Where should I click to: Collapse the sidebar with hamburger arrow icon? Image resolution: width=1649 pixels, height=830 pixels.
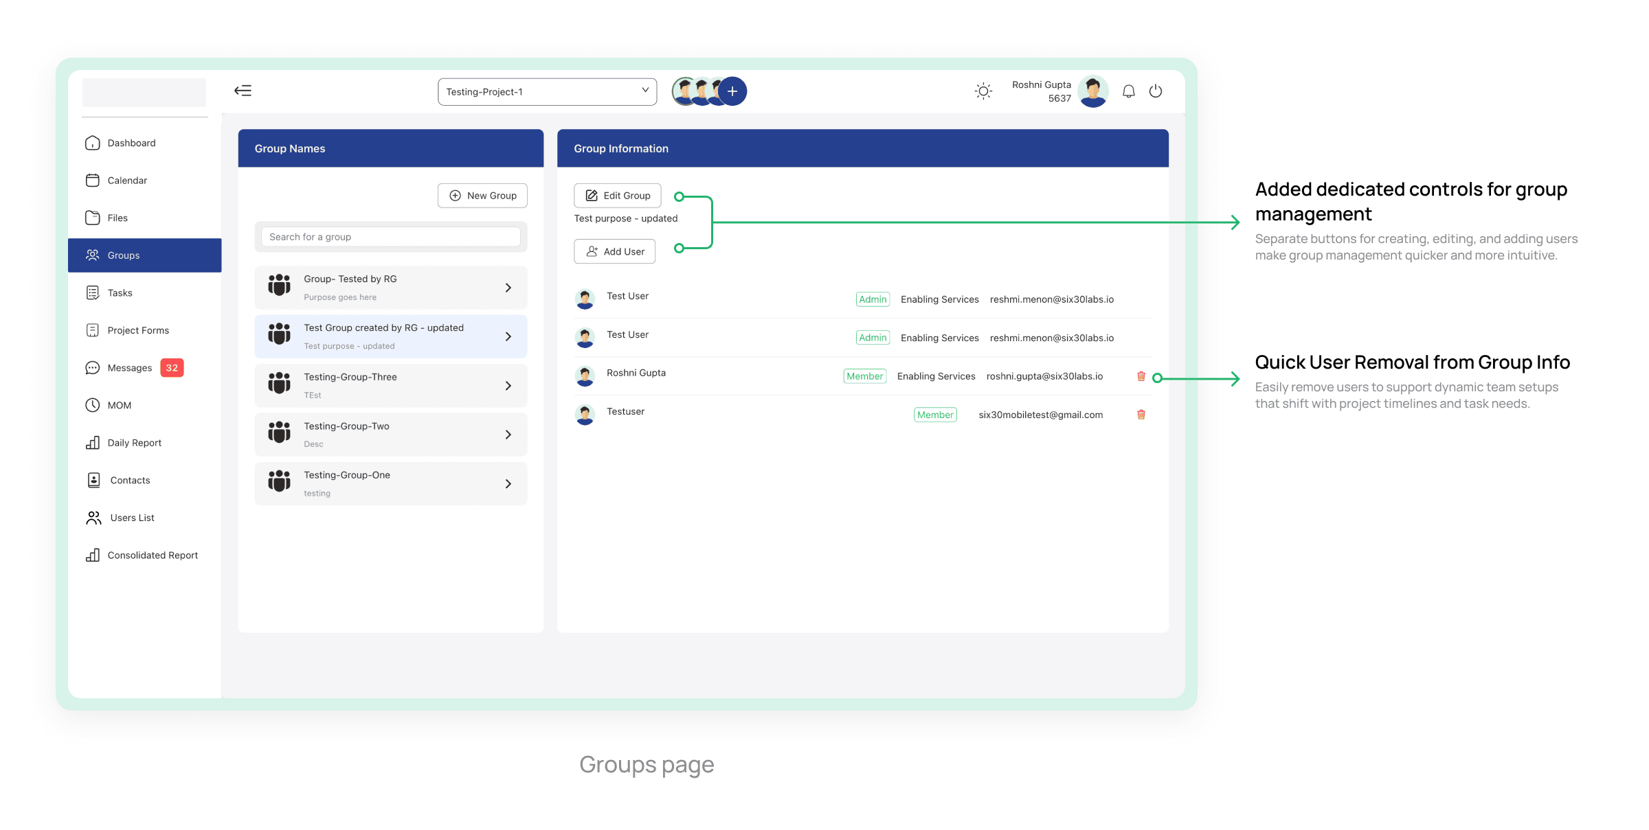coord(243,91)
